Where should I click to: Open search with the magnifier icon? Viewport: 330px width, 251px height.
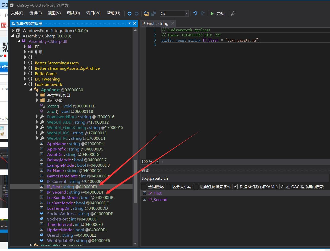(233, 14)
